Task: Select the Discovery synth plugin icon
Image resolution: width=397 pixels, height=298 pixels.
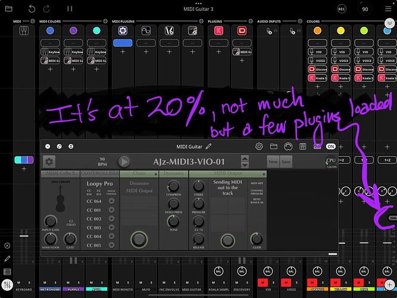Action: pos(242,30)
